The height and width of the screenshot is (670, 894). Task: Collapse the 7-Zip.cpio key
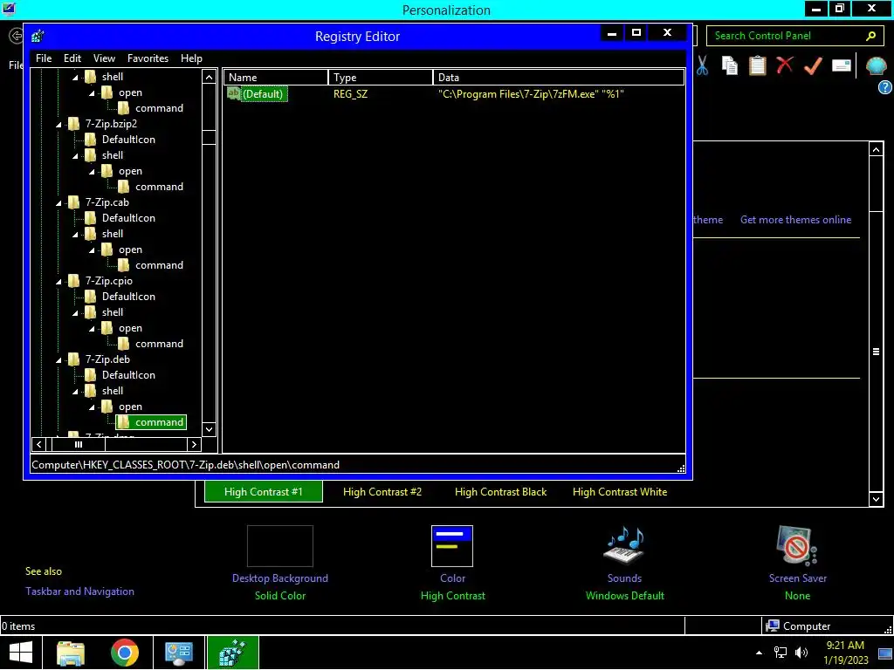58,282
